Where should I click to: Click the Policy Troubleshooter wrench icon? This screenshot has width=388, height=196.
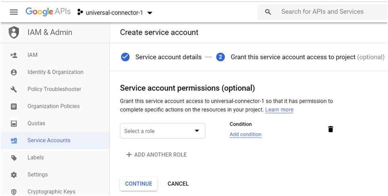coord(14,89)
